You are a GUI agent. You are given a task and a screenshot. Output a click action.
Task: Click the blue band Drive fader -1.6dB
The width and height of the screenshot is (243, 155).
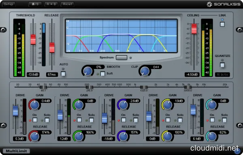pyautogui.click(x=104, y=118)
